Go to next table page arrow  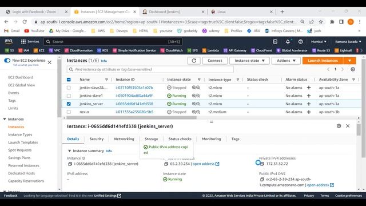click(x=343, y=69)
